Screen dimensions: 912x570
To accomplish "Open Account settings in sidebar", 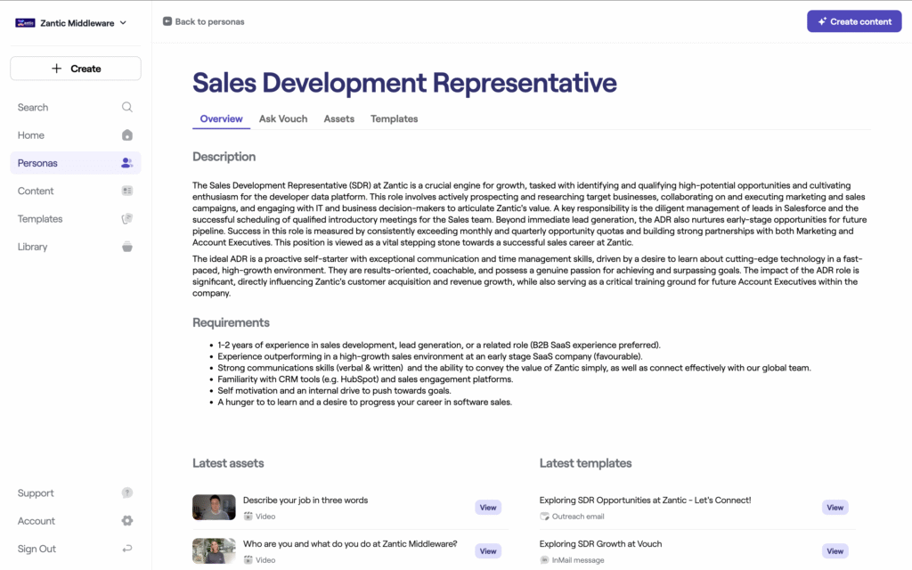I will click(x=76, y=520).
